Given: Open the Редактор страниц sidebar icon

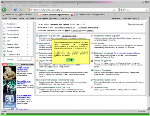Looking at the screenshot, I should [4, 27].
